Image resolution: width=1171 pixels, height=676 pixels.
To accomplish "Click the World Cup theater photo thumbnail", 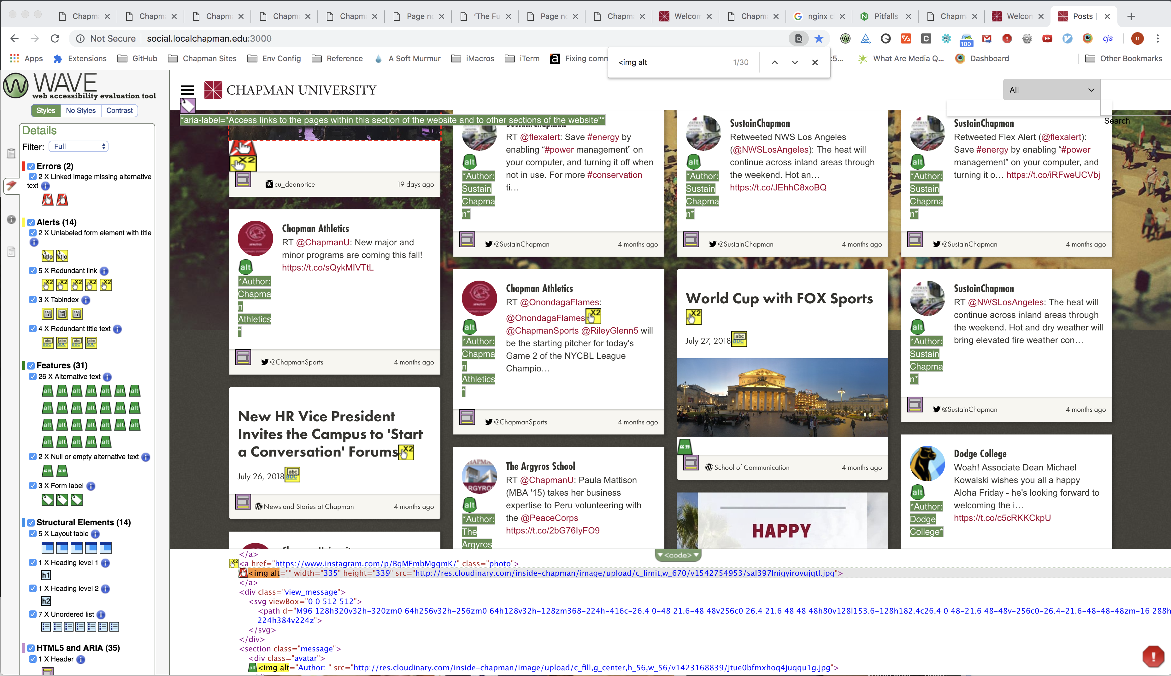I will [x=782, y=397].
